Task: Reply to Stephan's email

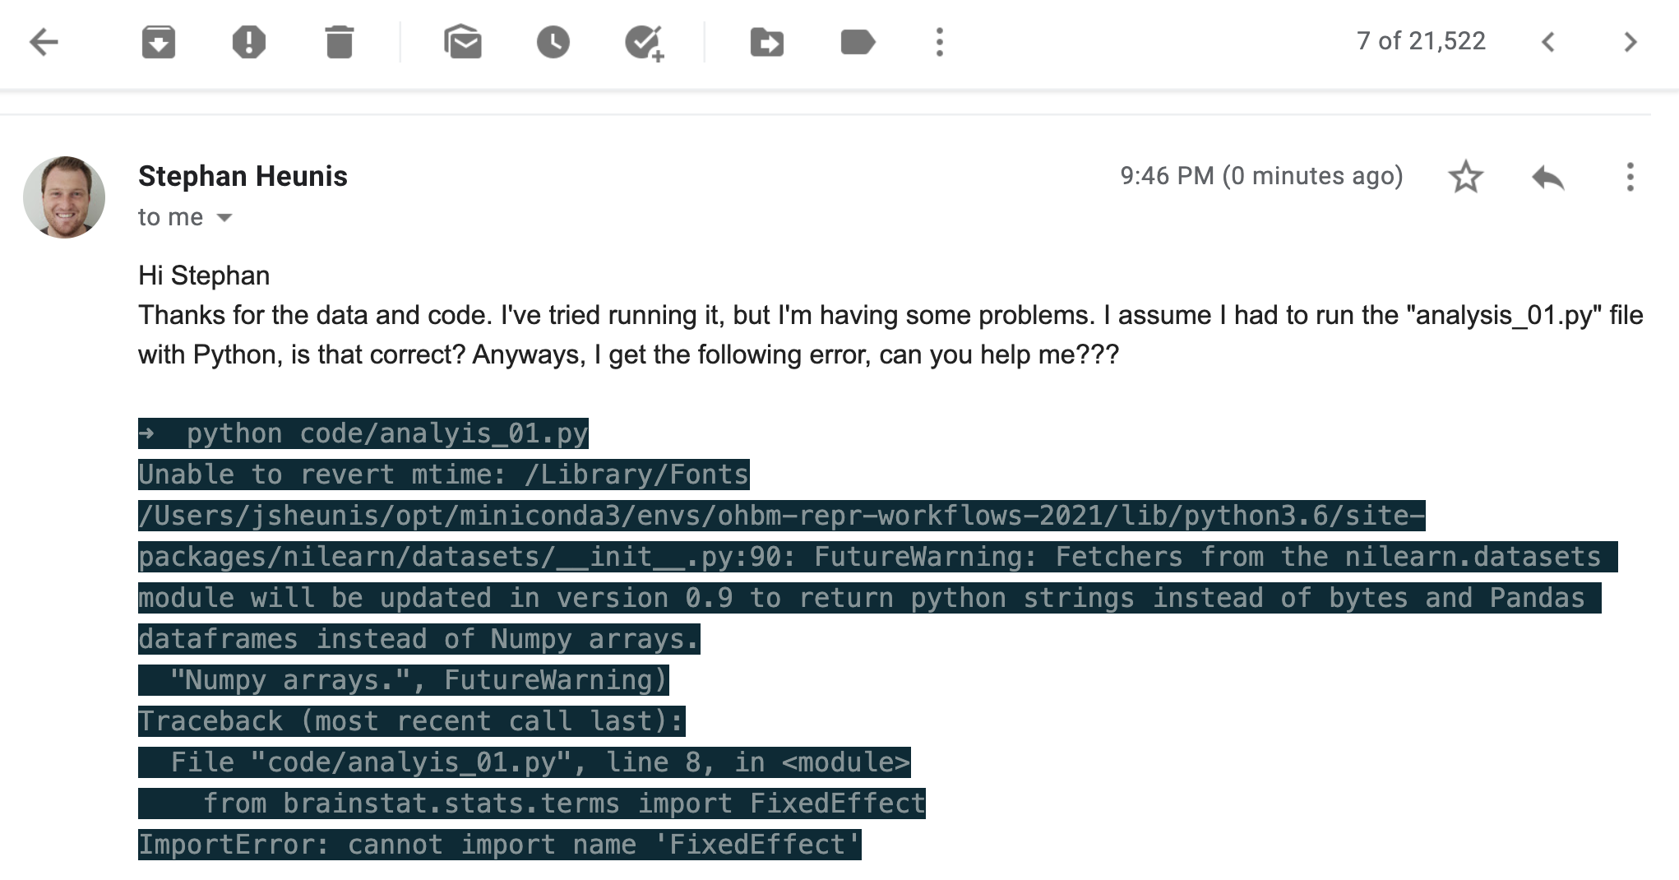Action: point(1547,177)
